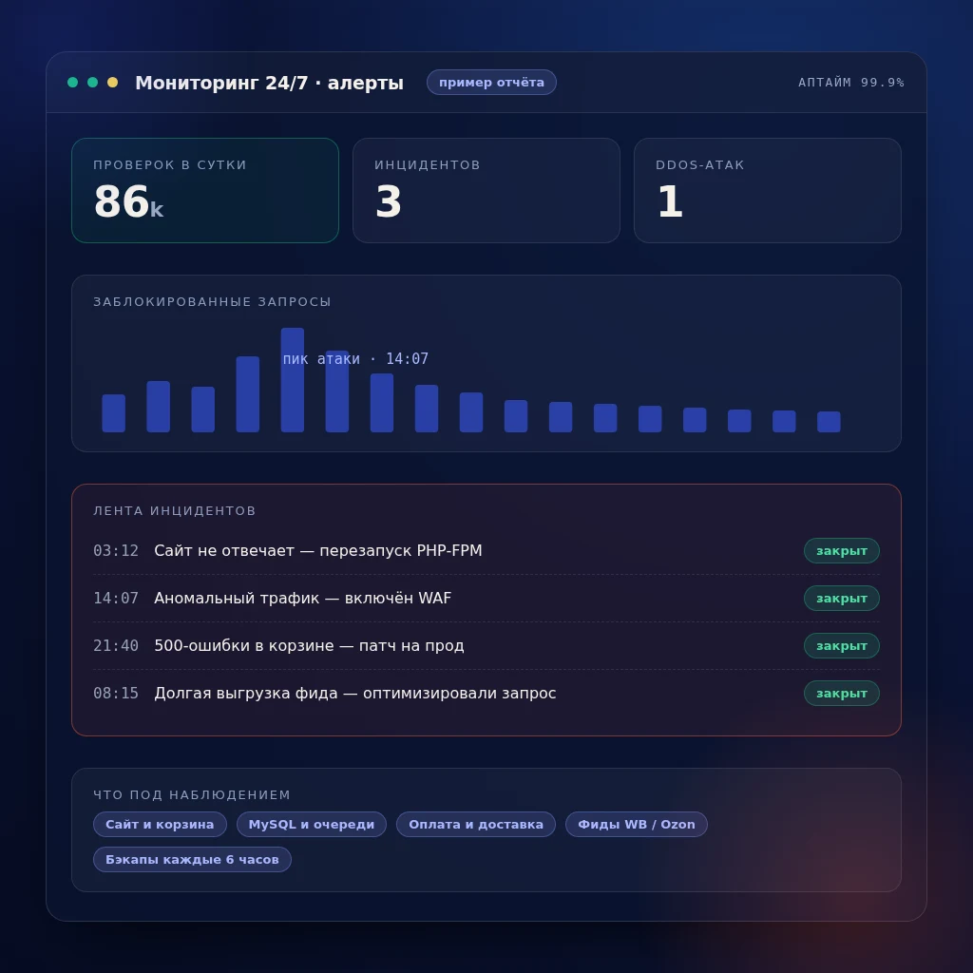Open the 'DDoS-атак' 1 card

768,190
